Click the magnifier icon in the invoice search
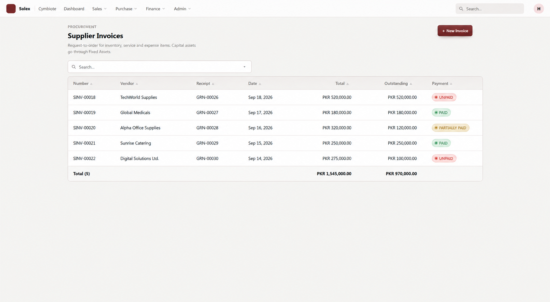 click(x=74, y=67)
